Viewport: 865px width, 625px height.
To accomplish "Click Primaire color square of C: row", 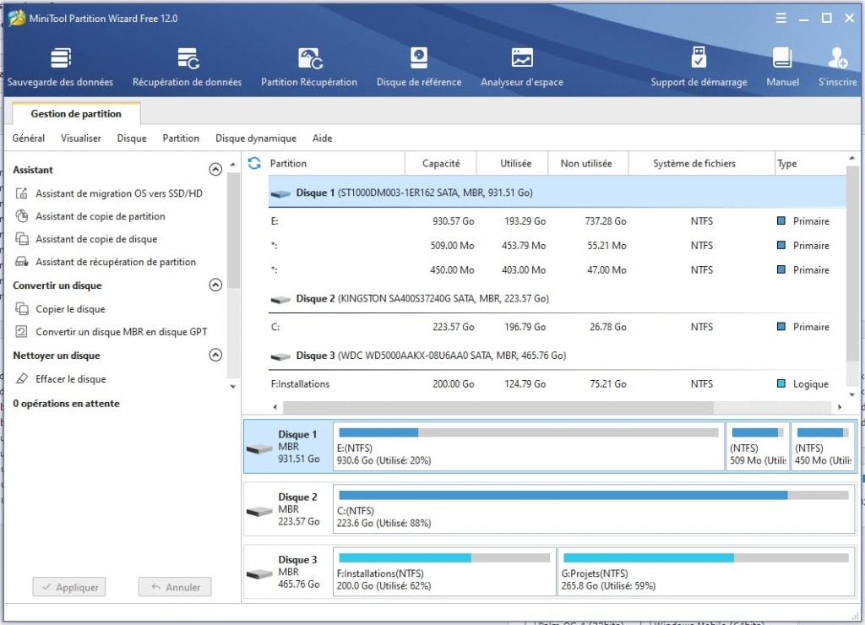I will tap(781, 327).
